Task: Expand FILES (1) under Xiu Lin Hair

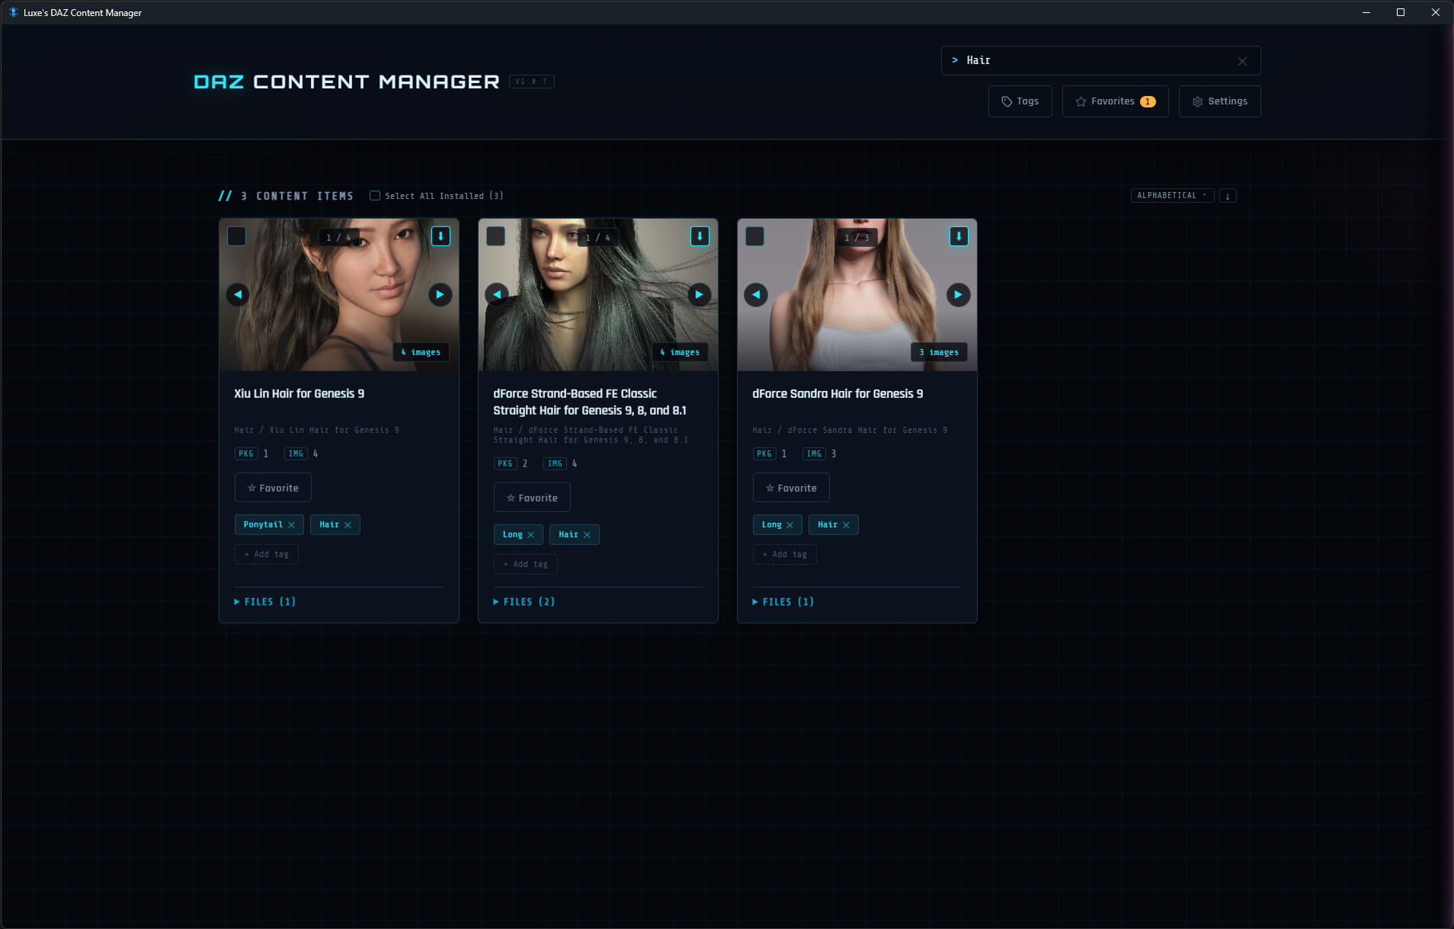Action: coord(265,602)
